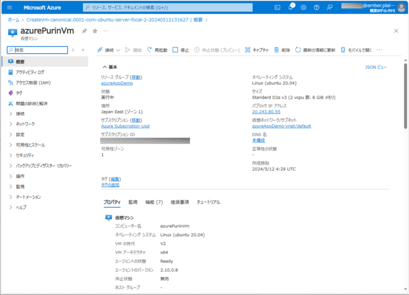Collapse the 基本 essentials section
Image resolution: width=409 pixels, height=295 pixels.
click(x=110, y=67)
